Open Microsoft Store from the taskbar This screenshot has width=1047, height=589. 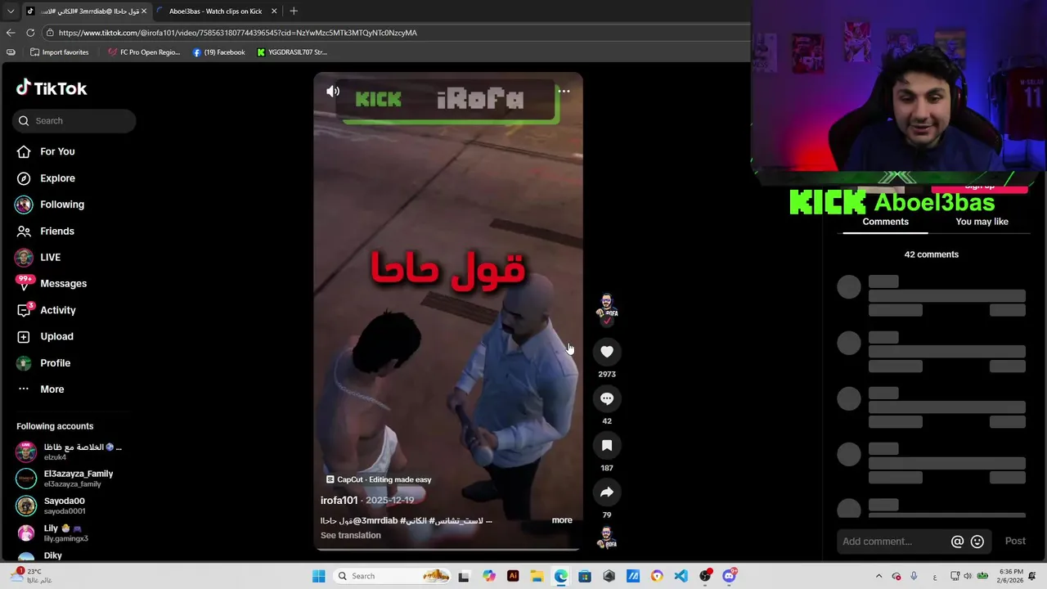(585, 576)
